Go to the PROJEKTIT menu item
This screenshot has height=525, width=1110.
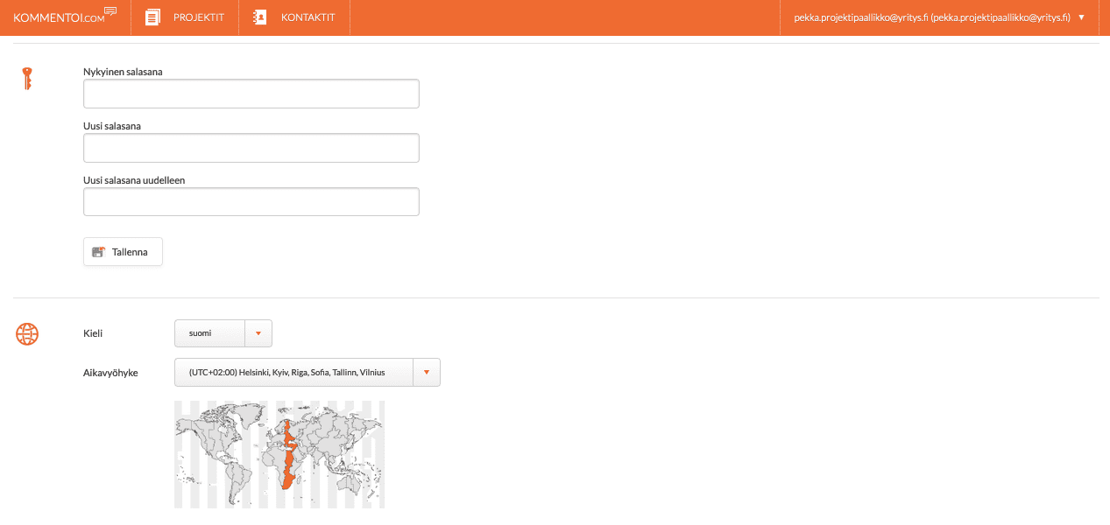coord(200,17)
